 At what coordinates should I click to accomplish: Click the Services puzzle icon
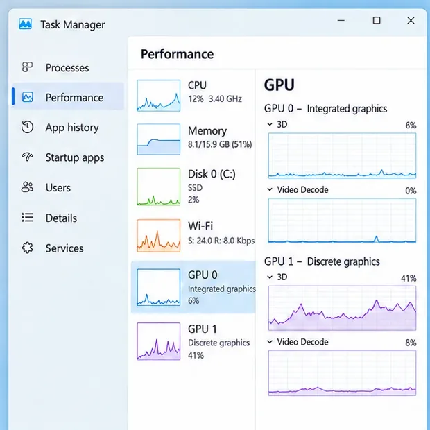click(x=27, y=248)
